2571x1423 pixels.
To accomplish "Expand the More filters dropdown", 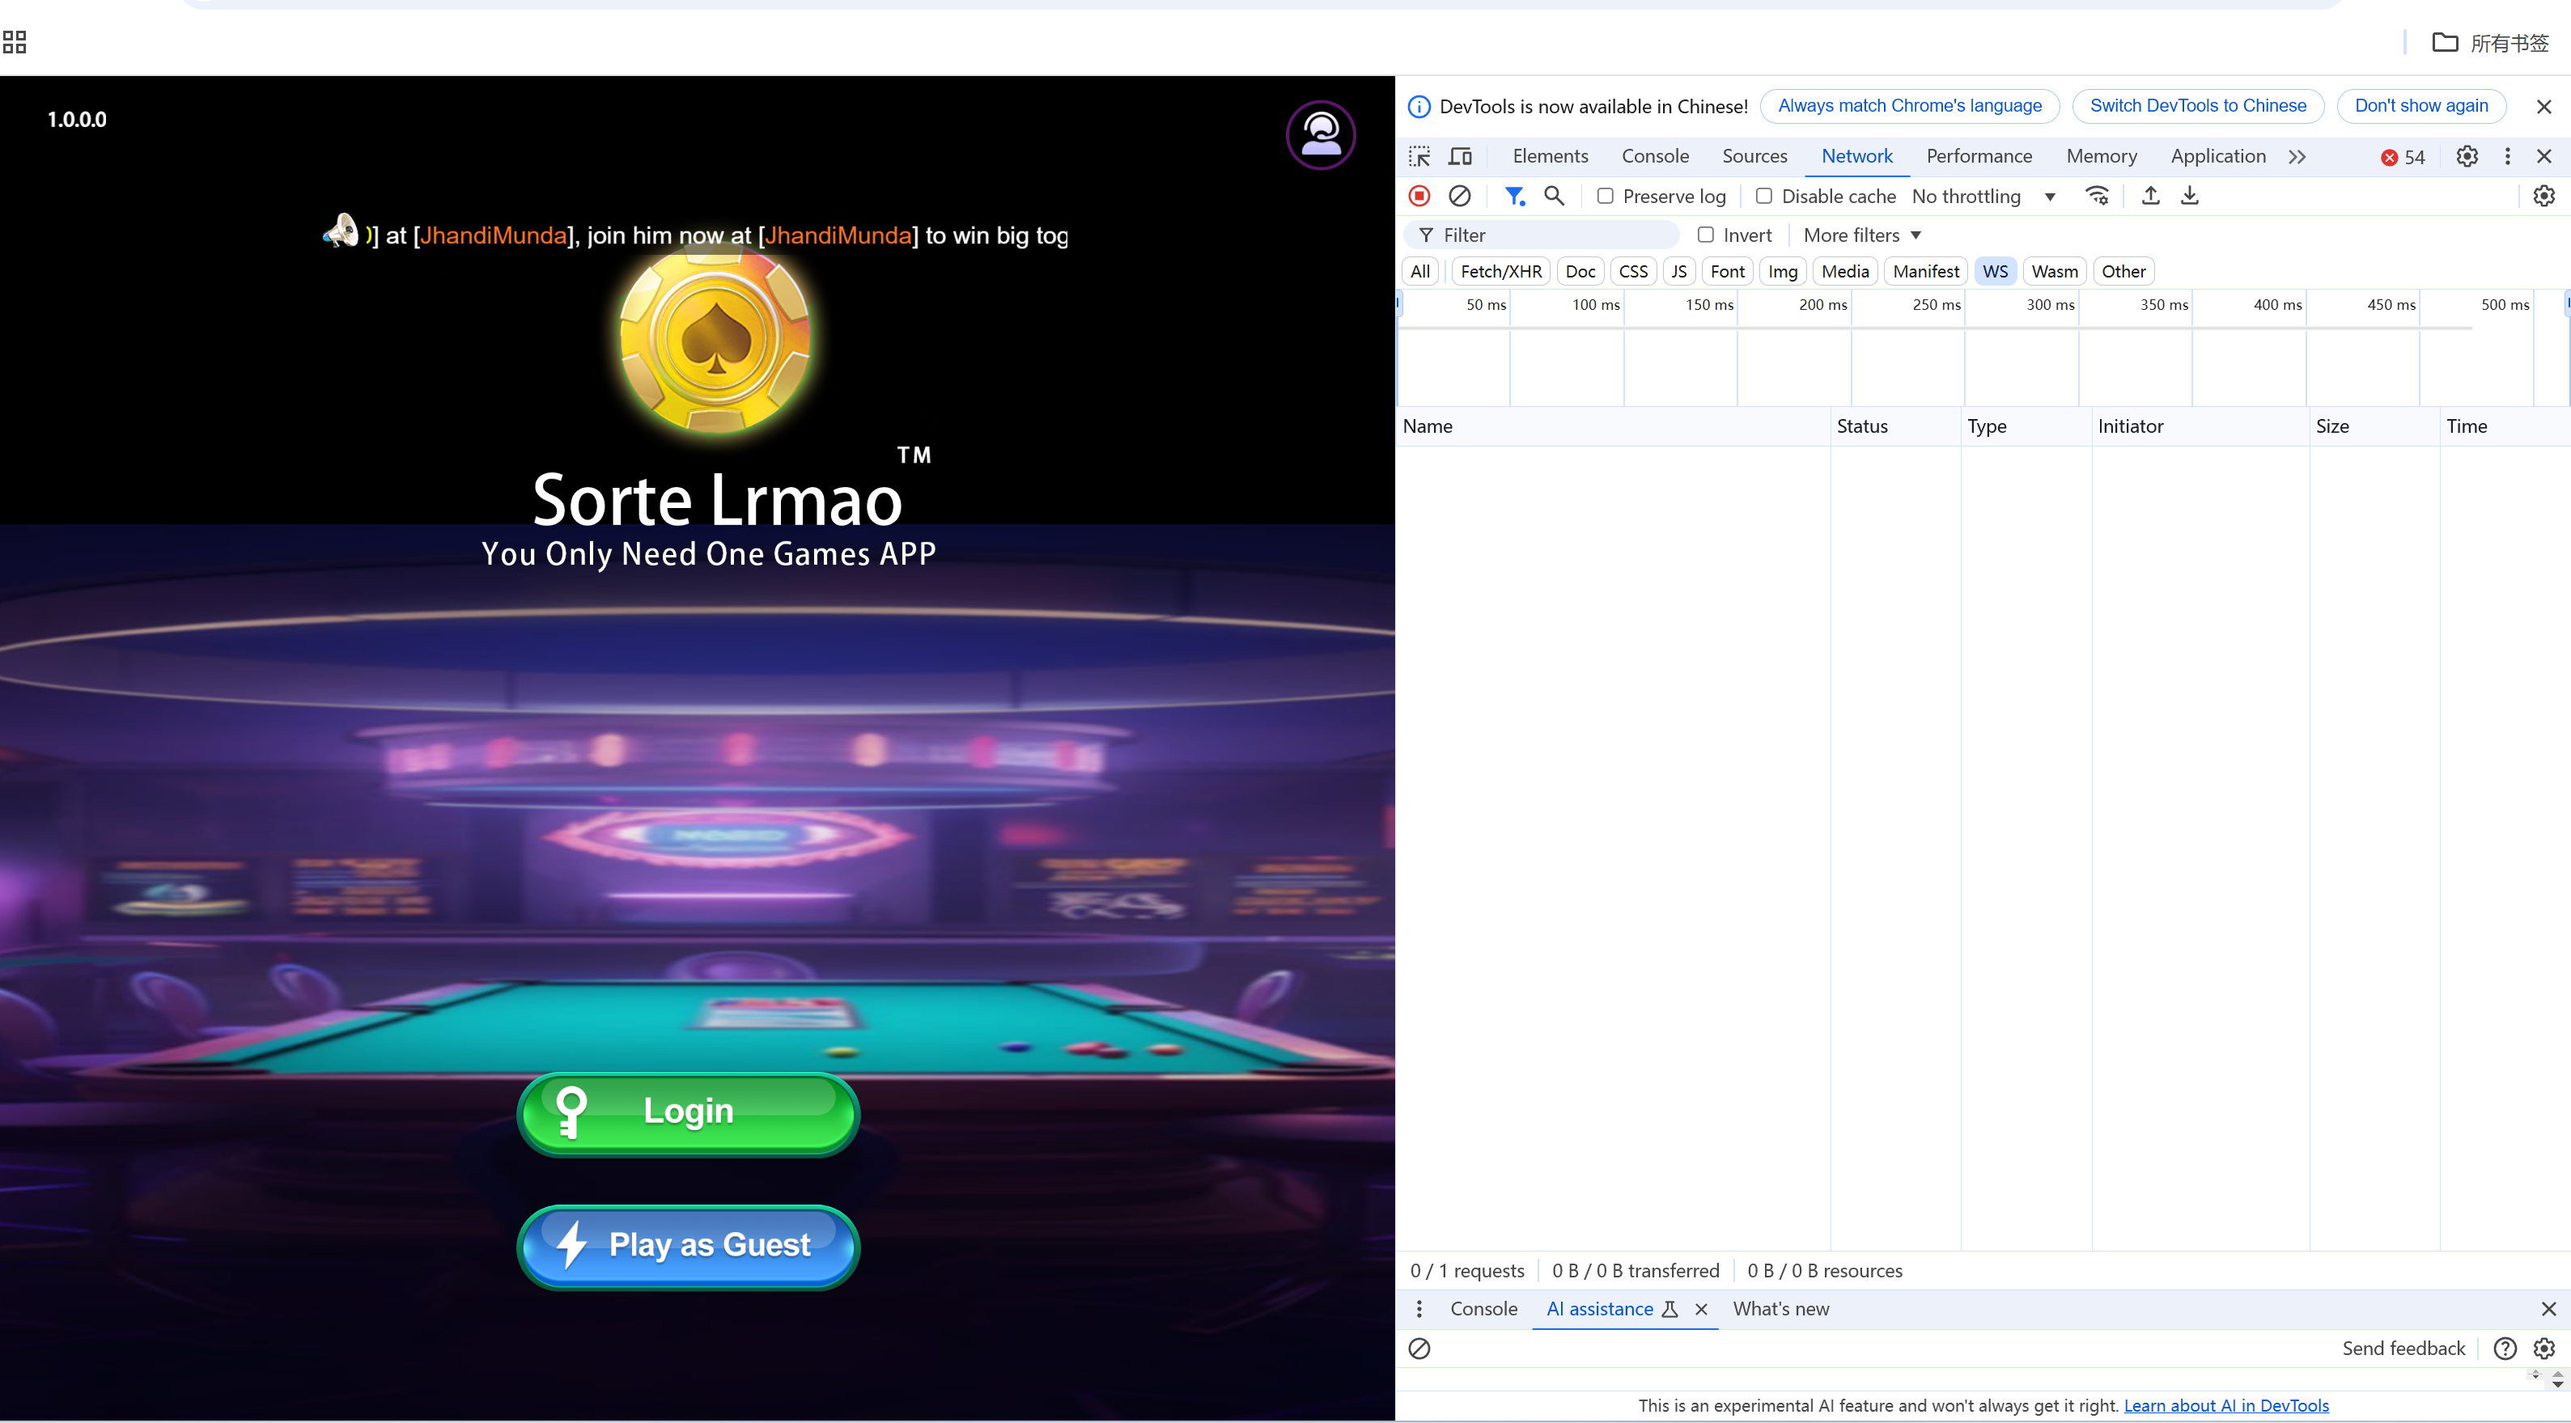I will point(1861,235).
